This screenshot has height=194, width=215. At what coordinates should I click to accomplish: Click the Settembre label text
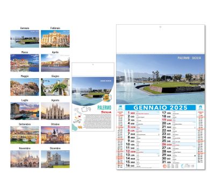(x=25, y=124)
